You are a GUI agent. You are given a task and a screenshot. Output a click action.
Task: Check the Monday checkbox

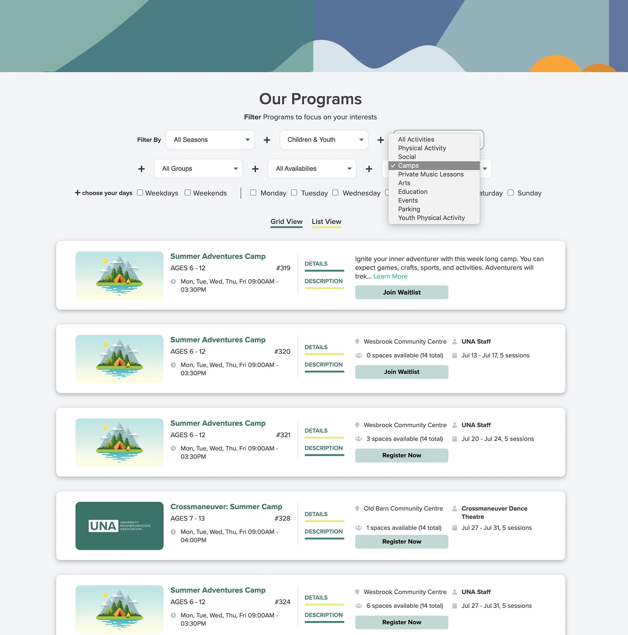[x=253, y=193]
